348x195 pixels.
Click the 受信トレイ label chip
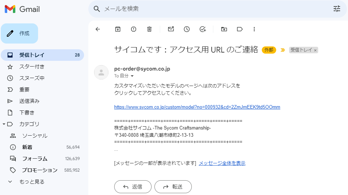click(301, 50)
